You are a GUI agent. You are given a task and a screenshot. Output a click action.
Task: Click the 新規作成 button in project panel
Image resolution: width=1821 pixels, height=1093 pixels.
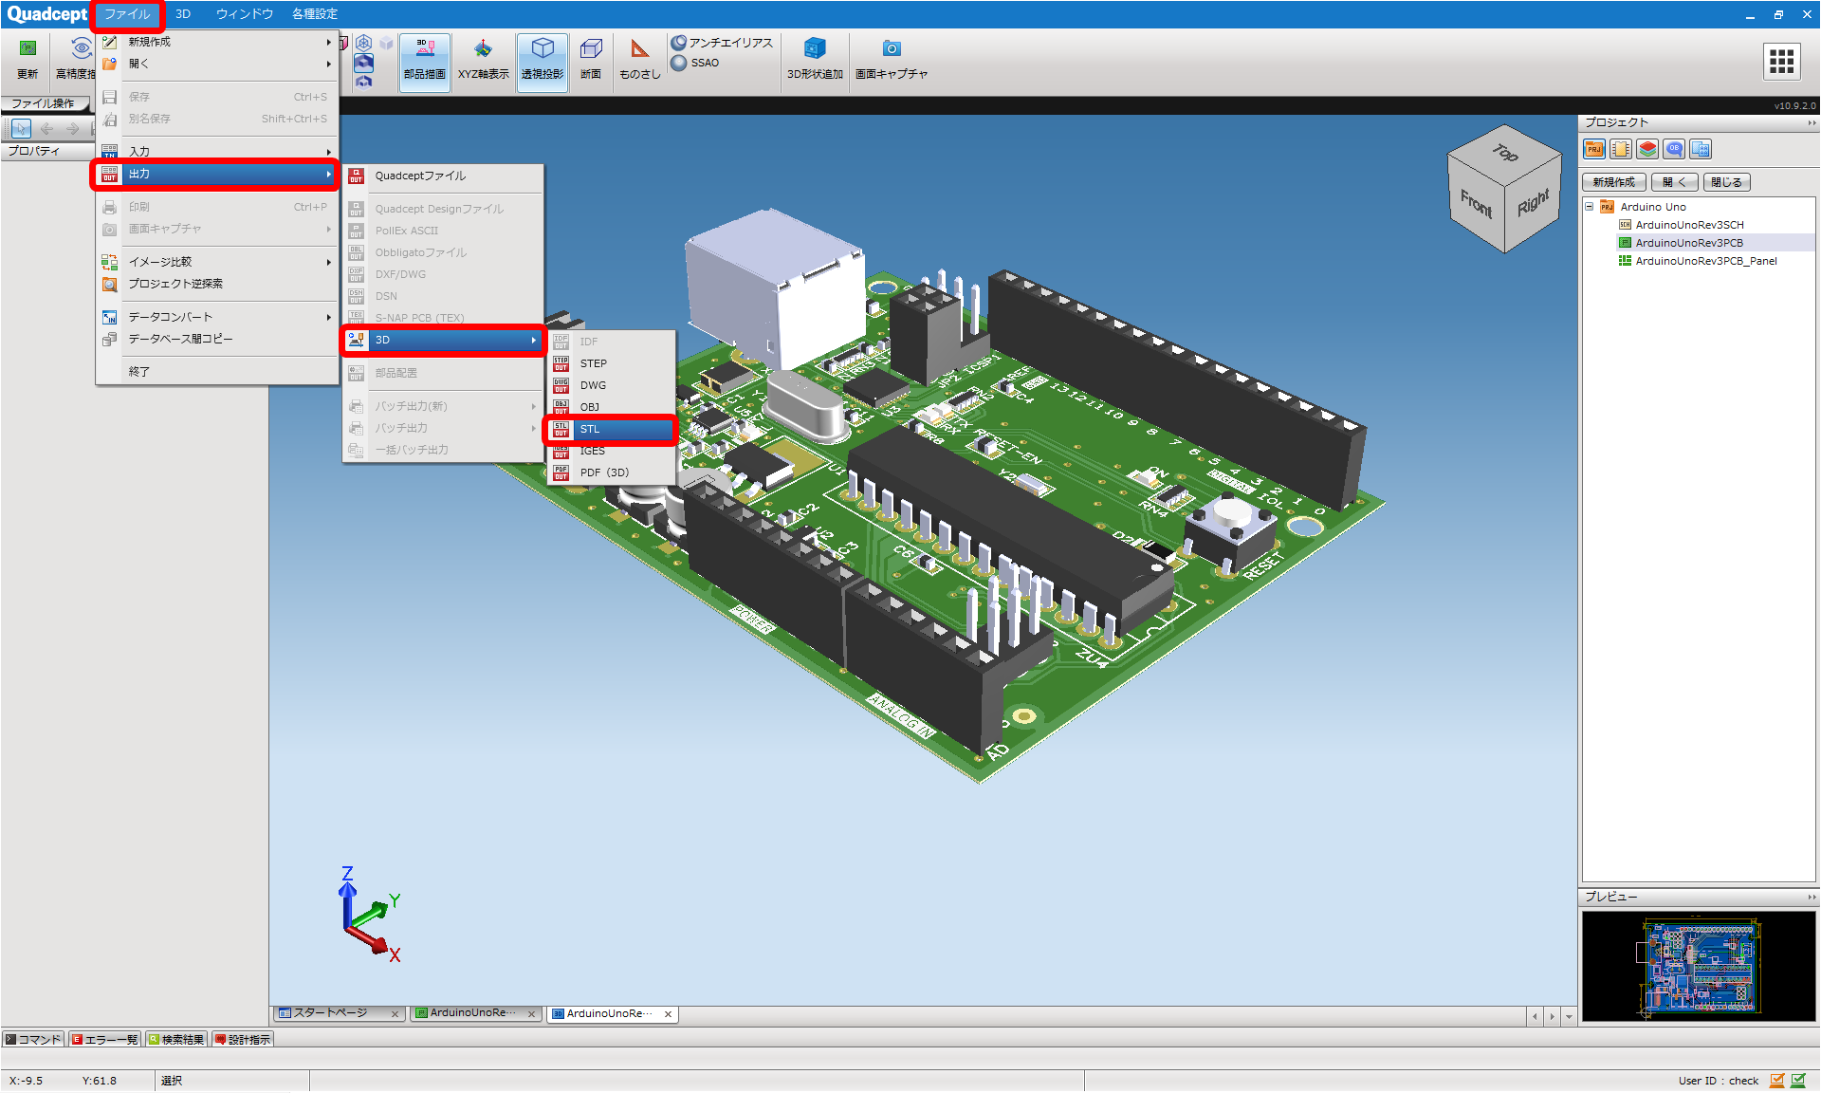click(x=1614, y=182)
